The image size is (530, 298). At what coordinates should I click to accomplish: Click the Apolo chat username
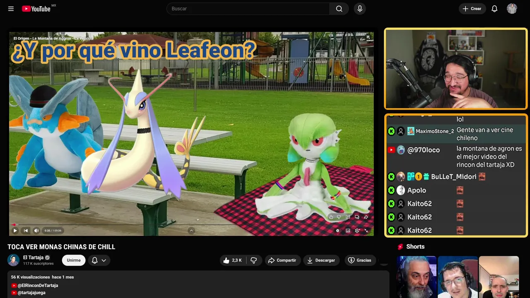tap(417, 190)
